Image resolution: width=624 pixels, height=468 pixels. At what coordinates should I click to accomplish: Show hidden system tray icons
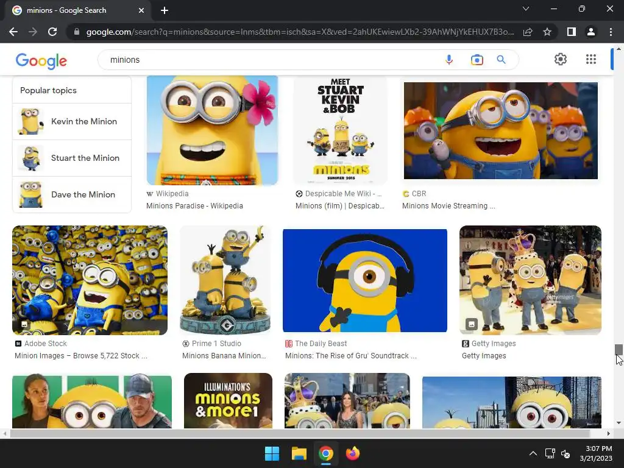tap(533, 453)
